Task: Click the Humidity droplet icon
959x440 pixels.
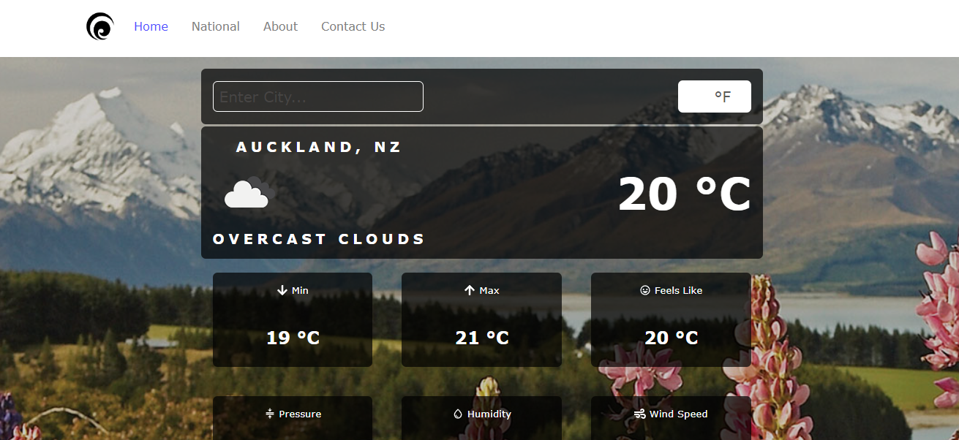Action: click(x=458, y=414)
